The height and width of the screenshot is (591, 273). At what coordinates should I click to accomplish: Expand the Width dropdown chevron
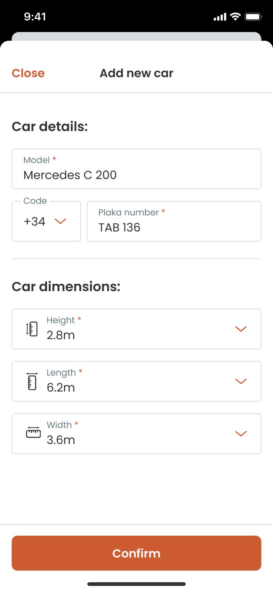241,434
